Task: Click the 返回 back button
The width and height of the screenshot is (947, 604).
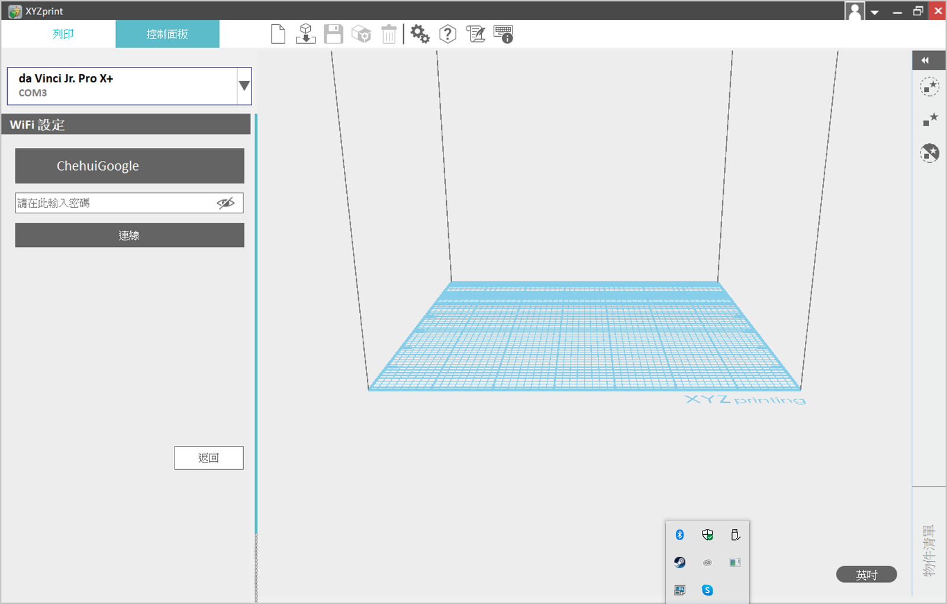Action: (x=209, y=458)
